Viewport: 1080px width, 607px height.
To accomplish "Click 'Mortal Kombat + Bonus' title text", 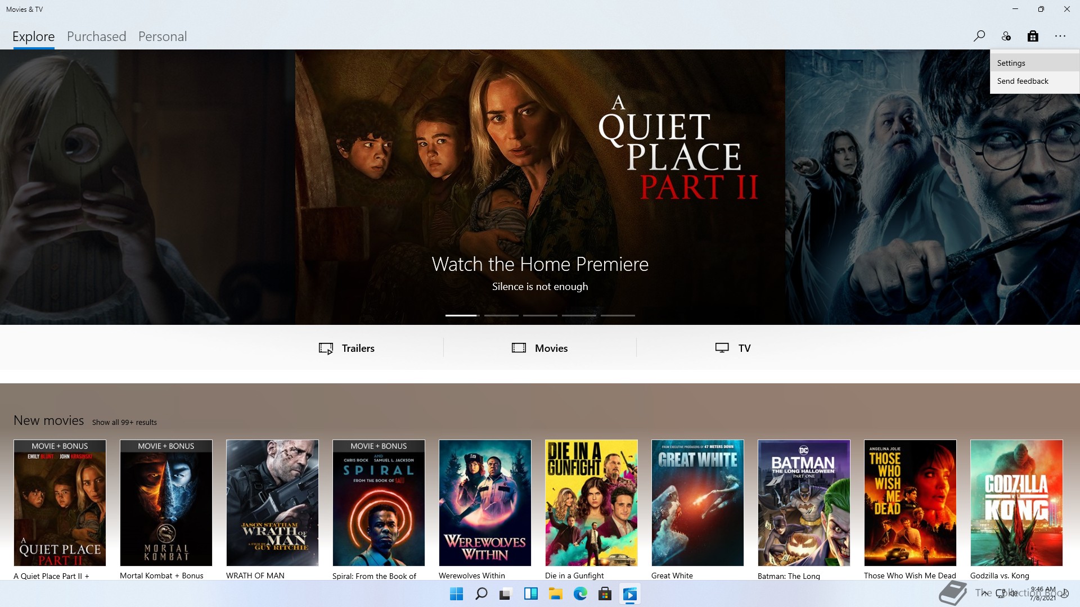I will pyautogui.click(x=161, y=576).
